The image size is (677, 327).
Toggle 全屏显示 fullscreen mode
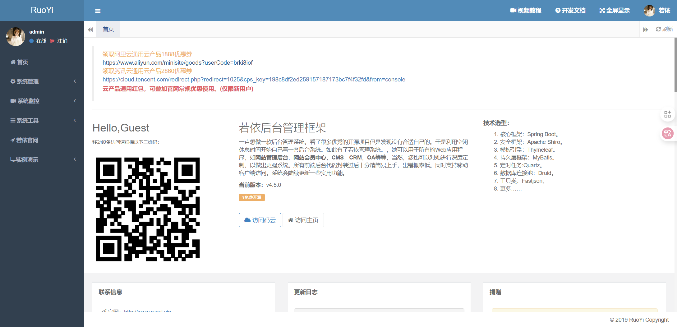click(x=614, y=10)
